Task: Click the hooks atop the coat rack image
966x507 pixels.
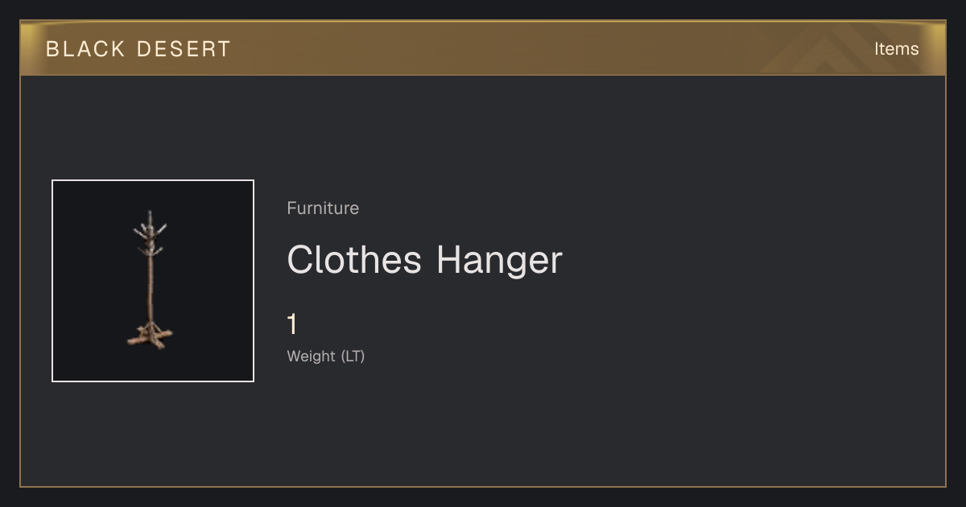Action: tap(150, 233)
